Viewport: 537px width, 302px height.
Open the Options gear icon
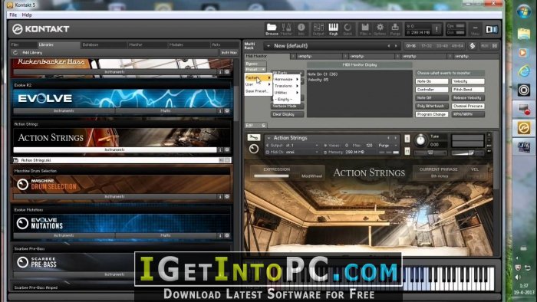click(x=380, y=29)
